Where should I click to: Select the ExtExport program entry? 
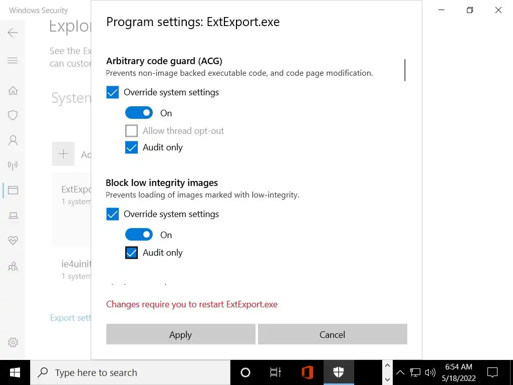coord(71,210)
